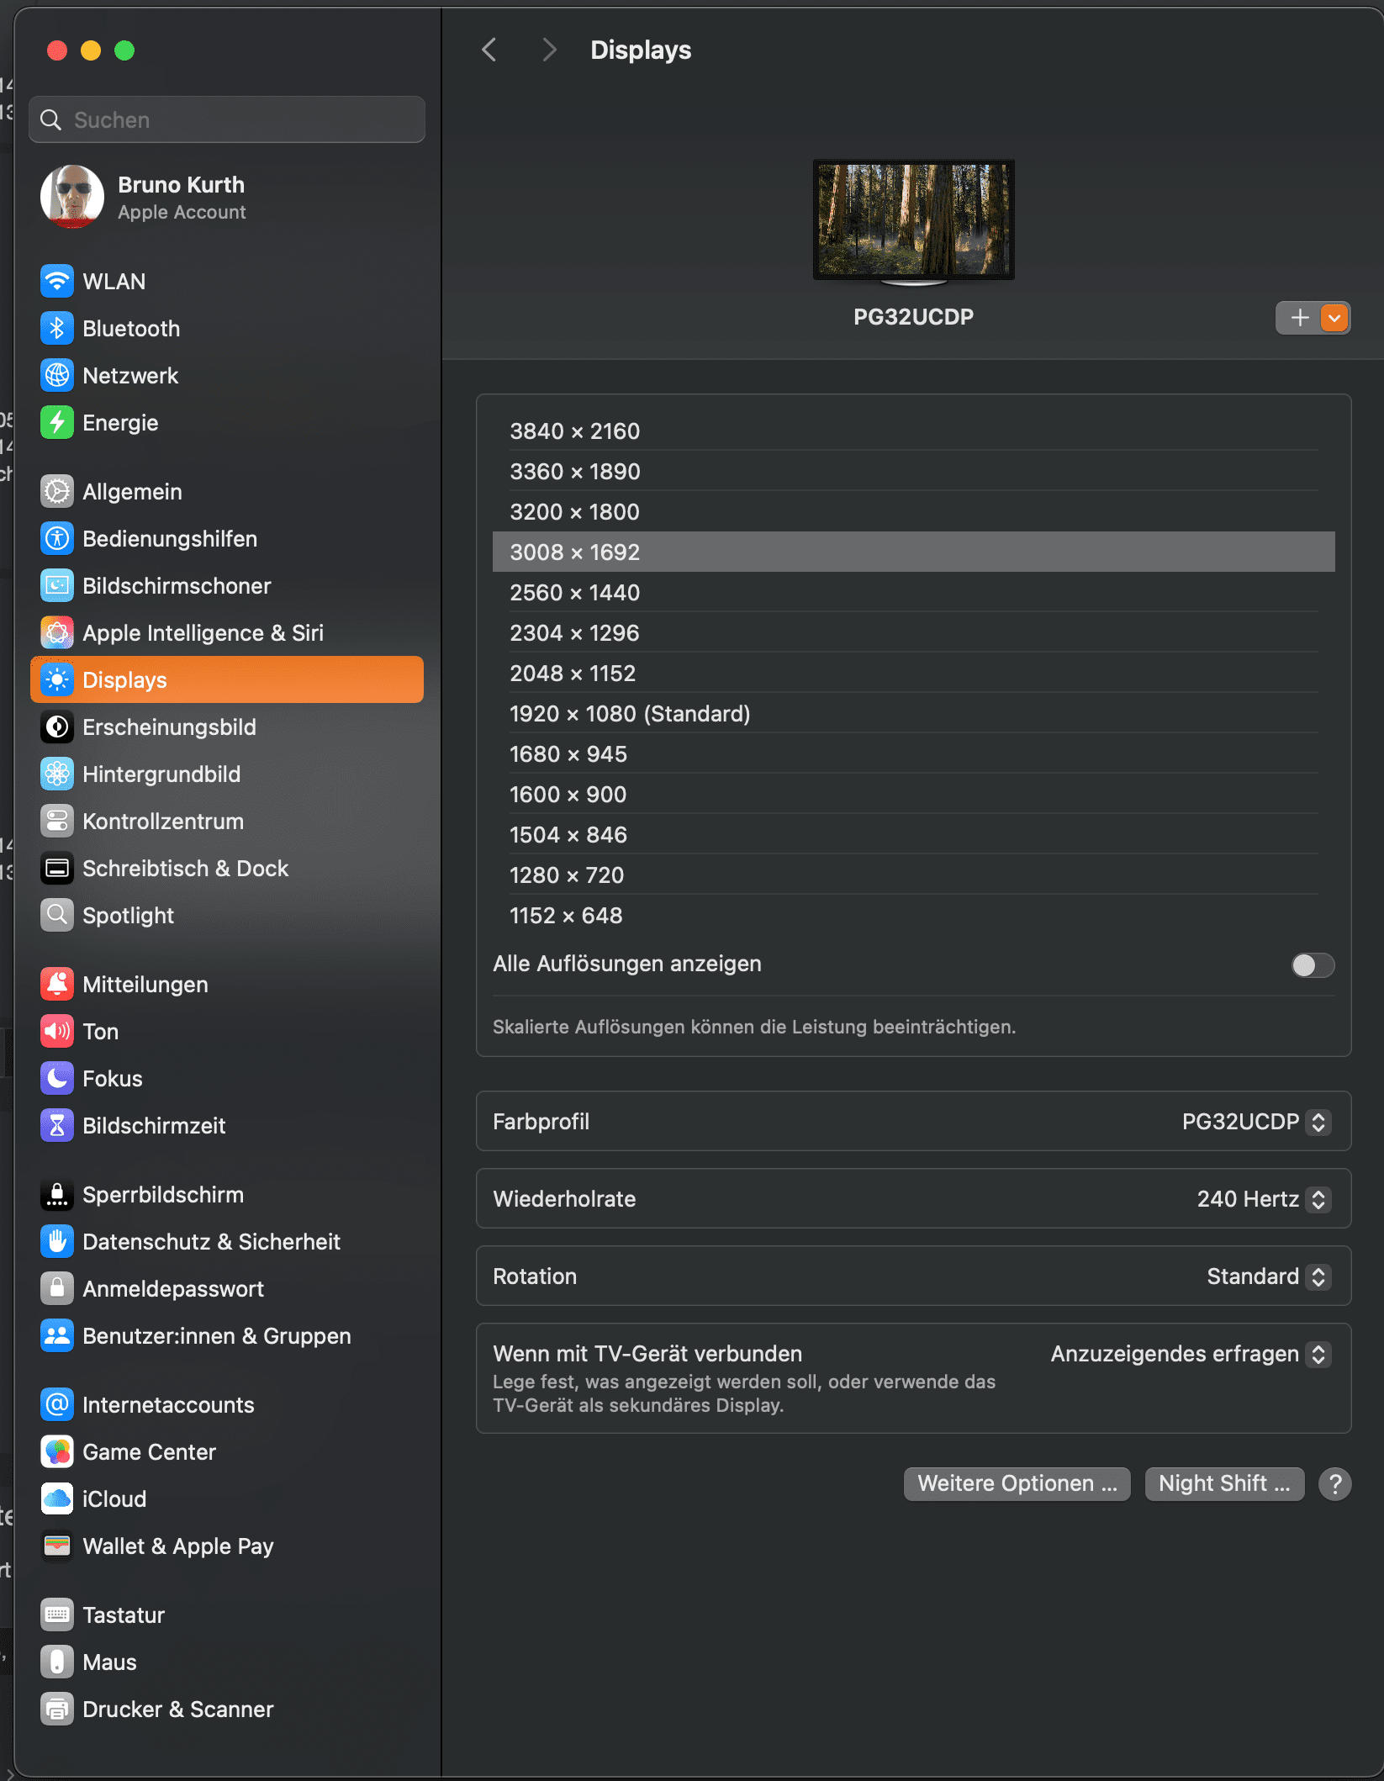Open the Wiederholrate 240 Hertz dropdown

pos(1264,1199)
